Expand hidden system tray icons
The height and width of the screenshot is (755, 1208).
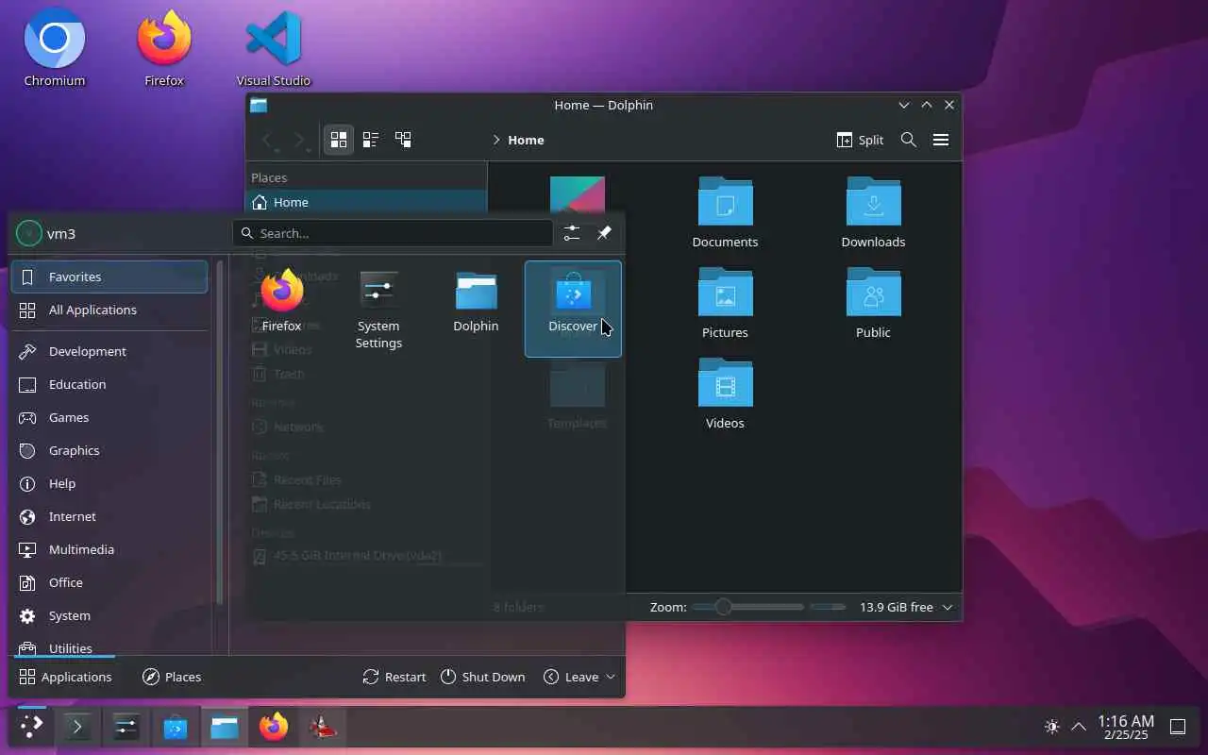1078,727
